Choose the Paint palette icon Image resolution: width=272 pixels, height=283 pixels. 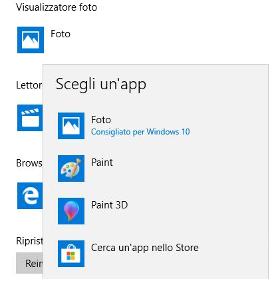coord(71,168)
